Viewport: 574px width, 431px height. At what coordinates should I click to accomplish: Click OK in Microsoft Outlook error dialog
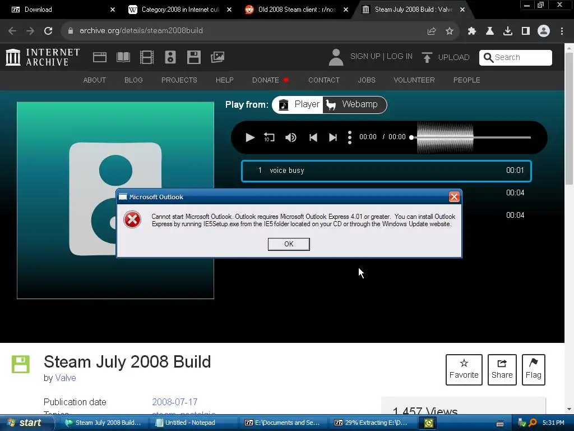point(289,244)
